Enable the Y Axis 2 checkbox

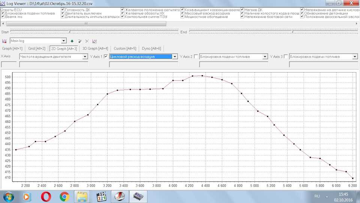click(x=196, y=56)
